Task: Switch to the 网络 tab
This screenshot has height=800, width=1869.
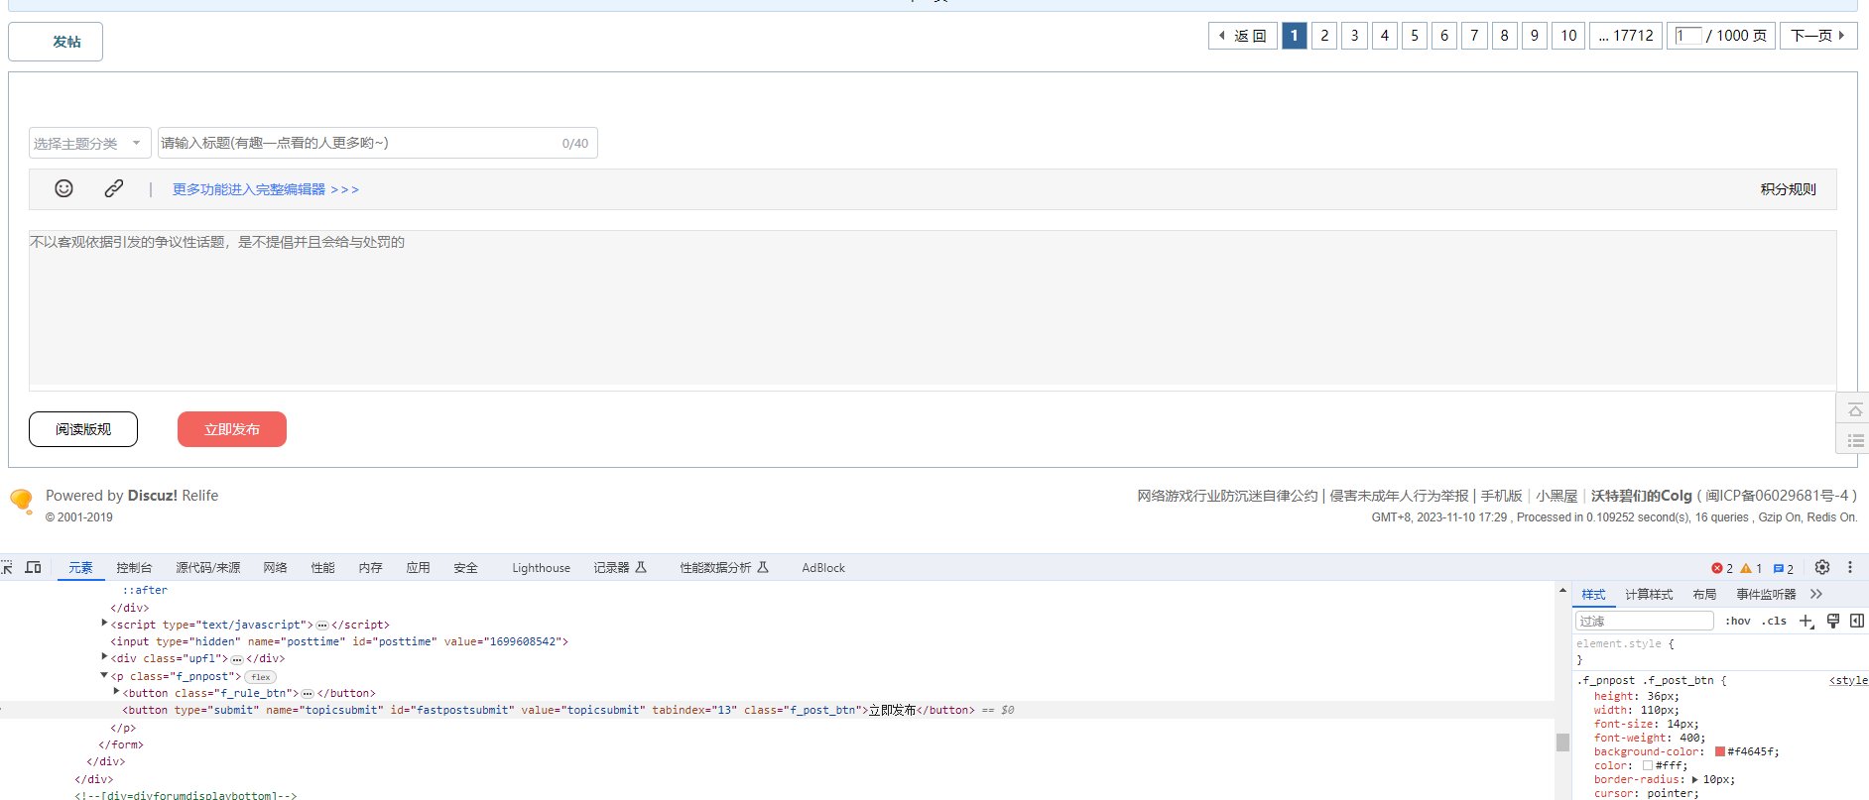Action: coord(275,568)
